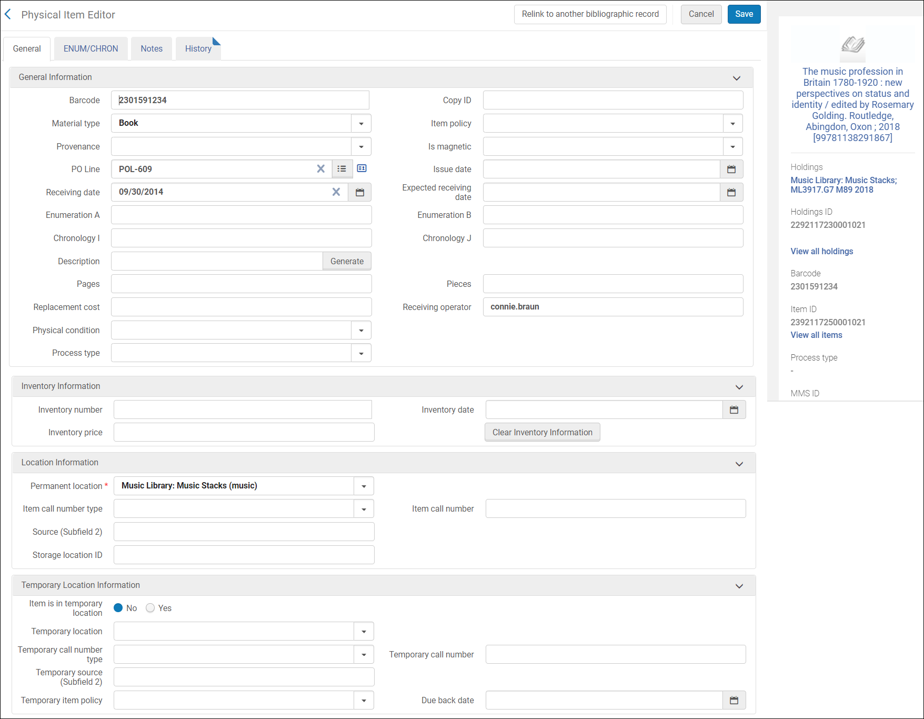The width and height of the screenshot is (924, 719).
Task: Open calendar for Inventory date
Action: tap(734, 410)
